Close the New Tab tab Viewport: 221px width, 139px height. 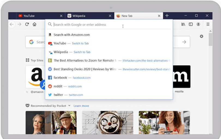click(x=159, y=16)
